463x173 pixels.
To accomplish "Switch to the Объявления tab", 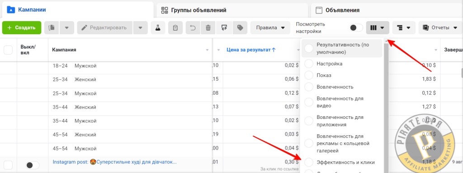I will [342, 10].
